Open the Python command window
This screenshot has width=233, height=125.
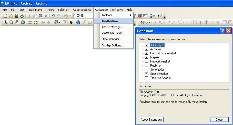[x=145, y=16]
